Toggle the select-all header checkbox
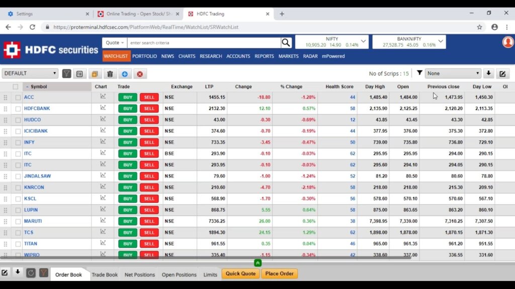515x289 pixels. click(x=16, y=87)
